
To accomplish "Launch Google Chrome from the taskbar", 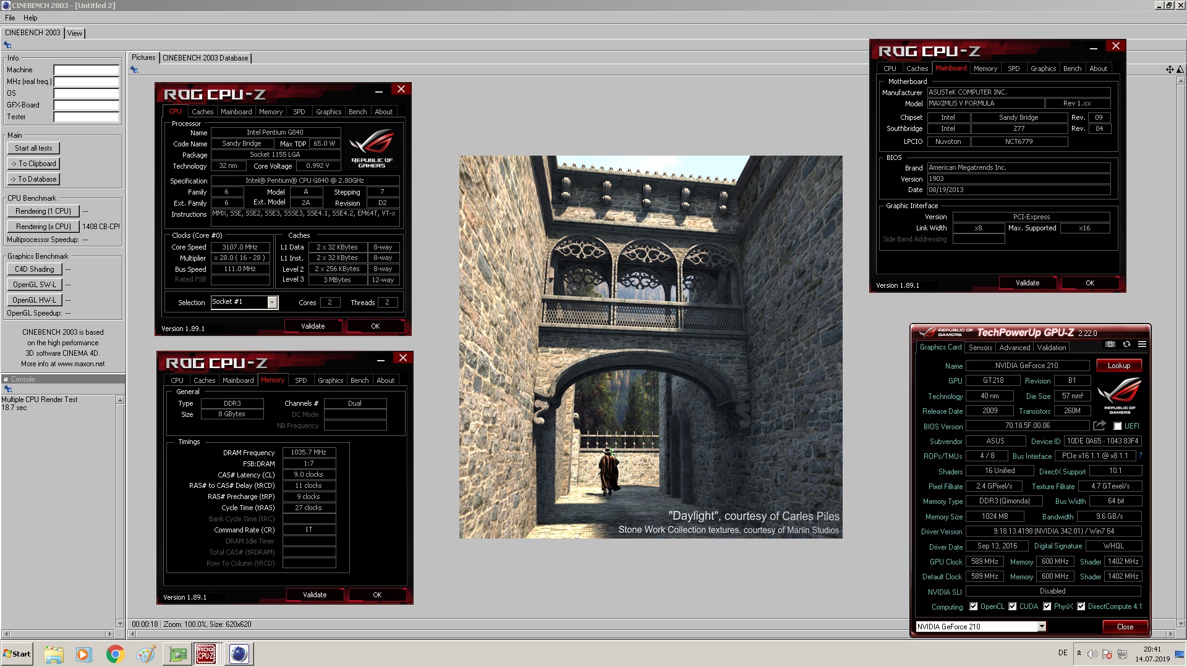I will (115, 654).
